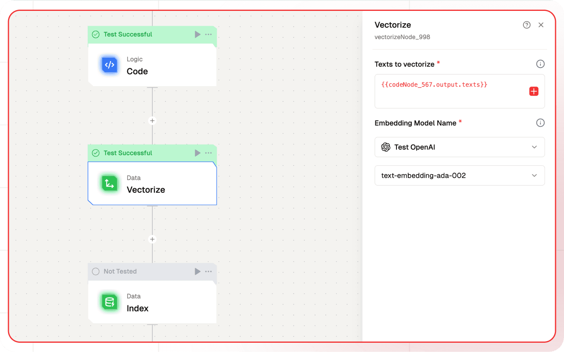Viewport: 564px width, 352px height.
Task: Add a step between Vectorize and Index
Action: (x=152, y=239)
